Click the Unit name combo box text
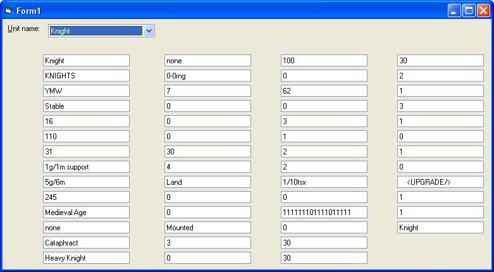This screenshot has height=272, width=494. (x=96, y=30)
